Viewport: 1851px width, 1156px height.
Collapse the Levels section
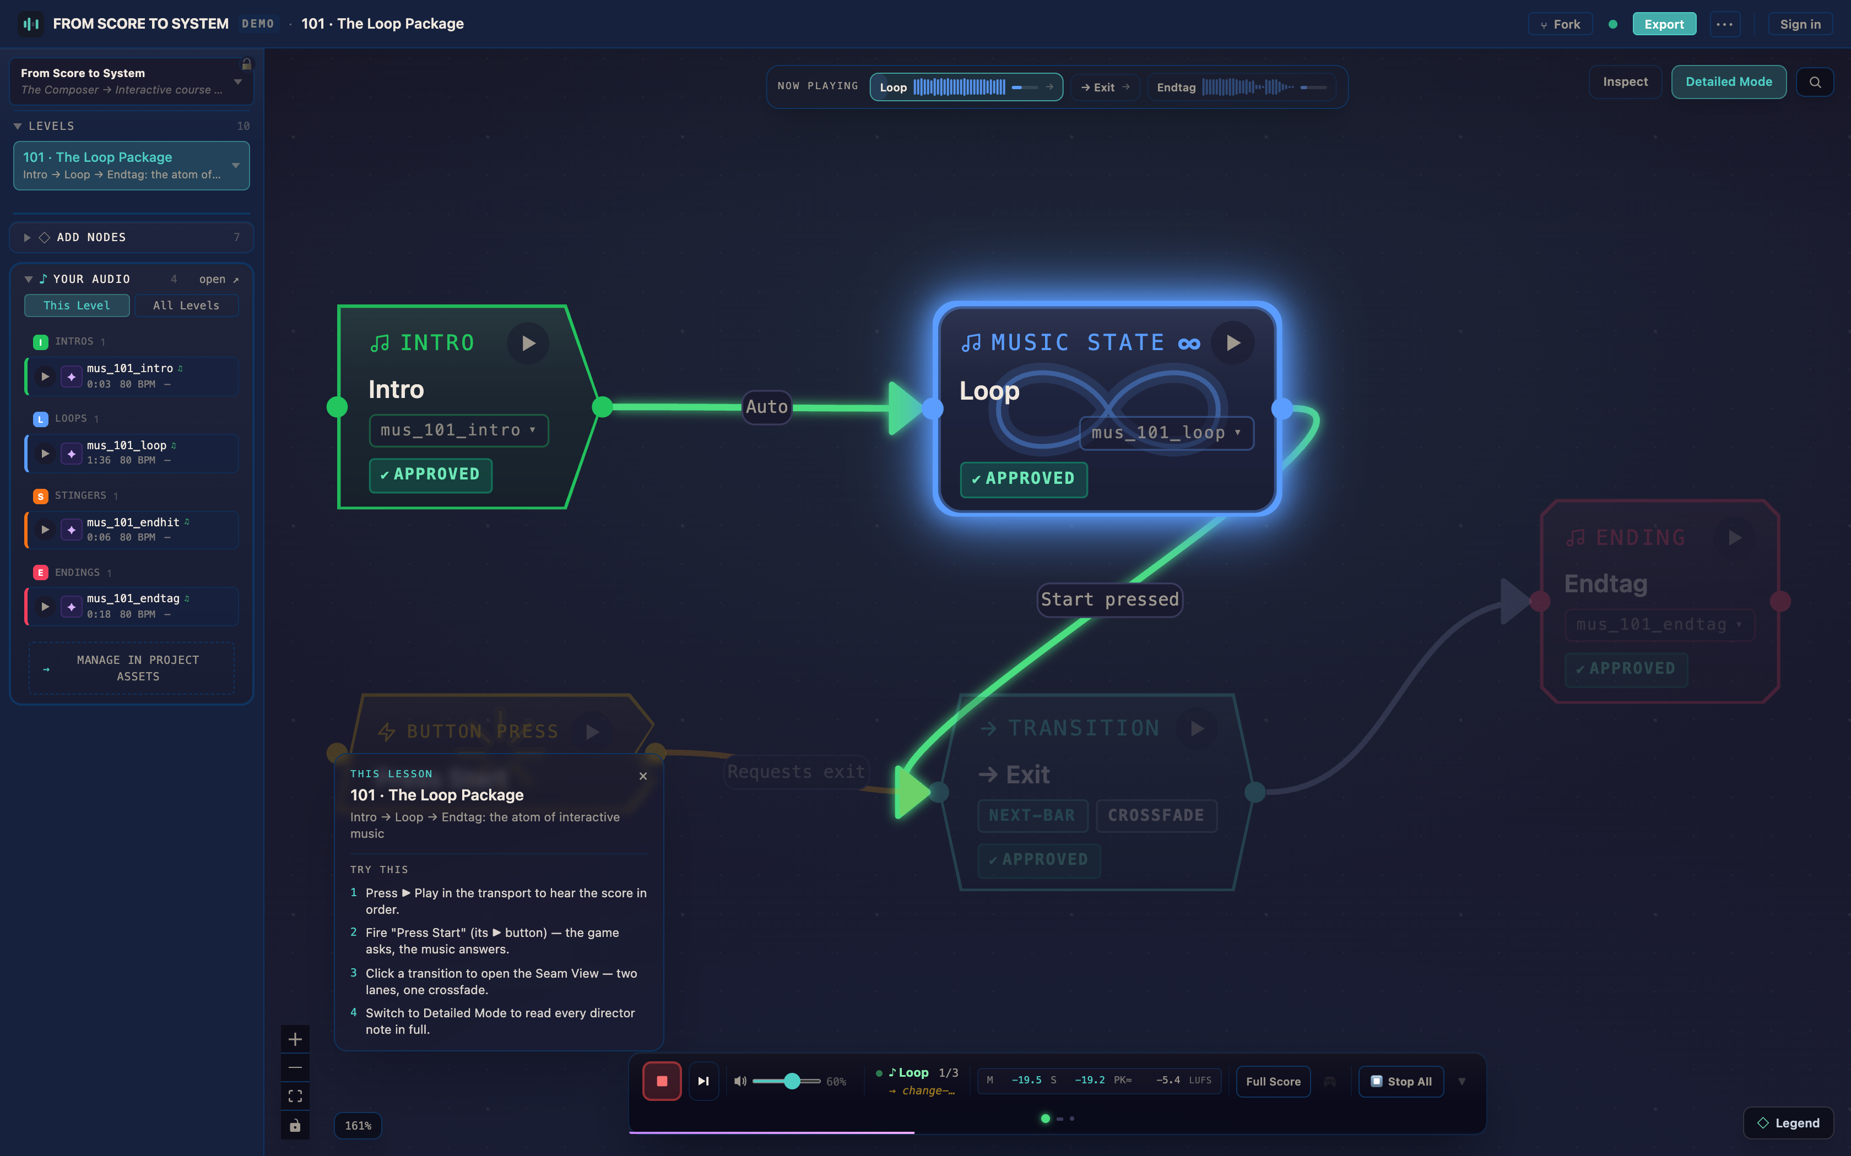point(18,126)
